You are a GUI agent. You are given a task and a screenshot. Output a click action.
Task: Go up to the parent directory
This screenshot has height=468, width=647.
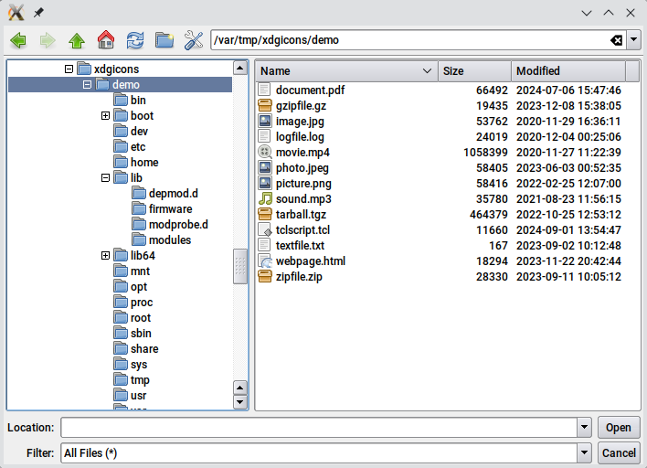point(77,40)
